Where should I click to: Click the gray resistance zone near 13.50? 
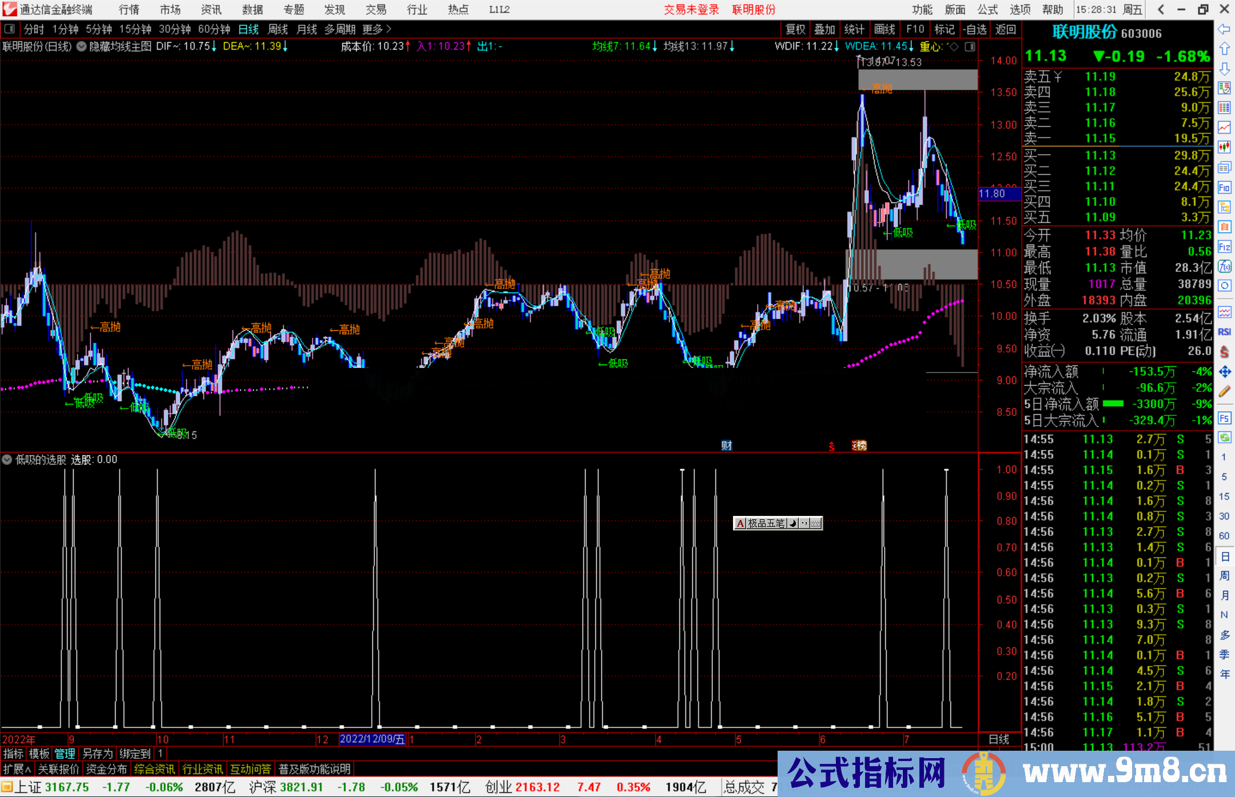917,80
